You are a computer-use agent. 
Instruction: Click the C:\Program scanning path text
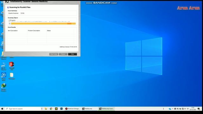(12, 20)
